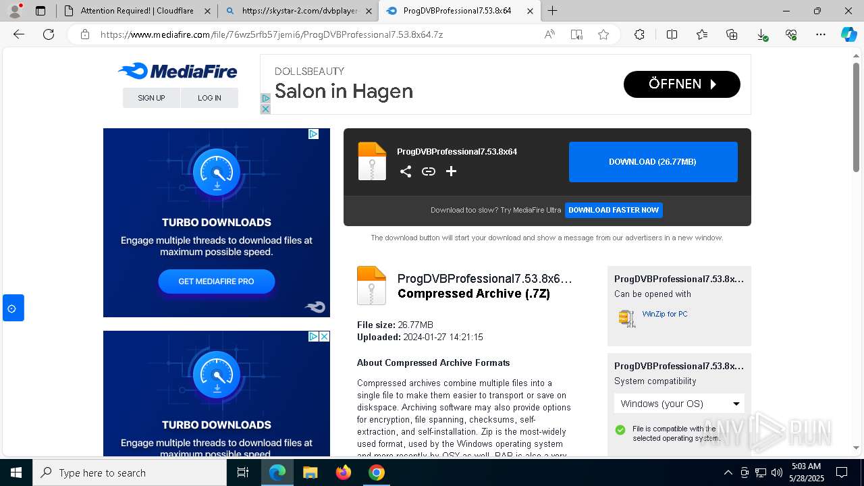This screenshot has height=486, width=864.
Task: Open the notification center icon
Action: (842, 473)
